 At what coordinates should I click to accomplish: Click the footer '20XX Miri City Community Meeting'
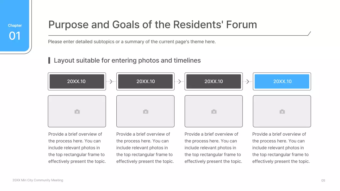click(38, 180)
